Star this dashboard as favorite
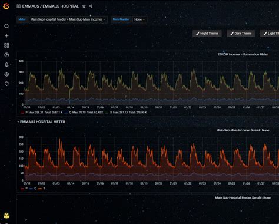This screenshot has width=279, height=224. coord(84,6)
